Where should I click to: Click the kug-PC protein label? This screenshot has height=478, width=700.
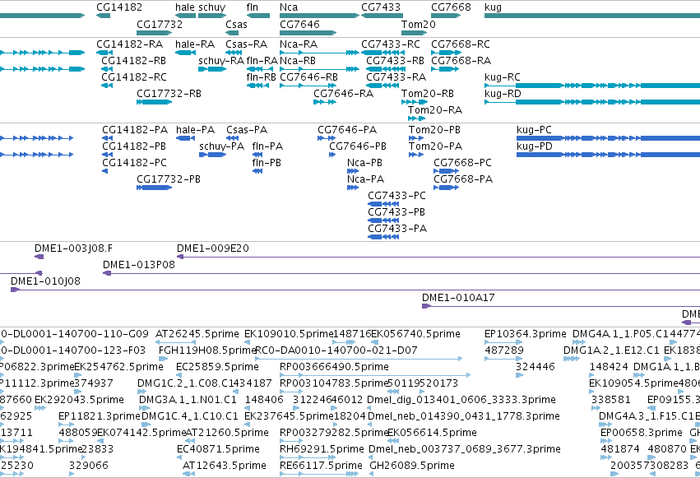tap(535, 130)
